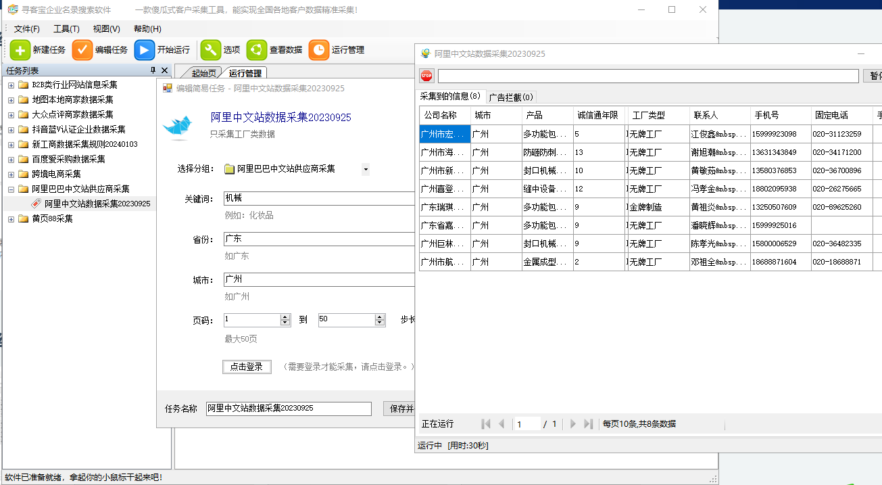Click the 查看数据 green icon
This screenshot has width=882, height=485.
(257, 50)
